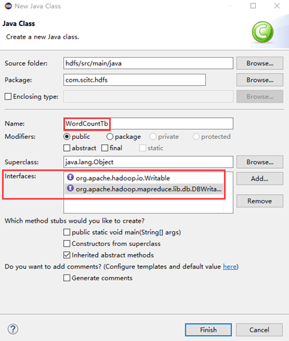289x341 pixels.
Task: Remove the selected interface
Action: [x=260, y=201]
